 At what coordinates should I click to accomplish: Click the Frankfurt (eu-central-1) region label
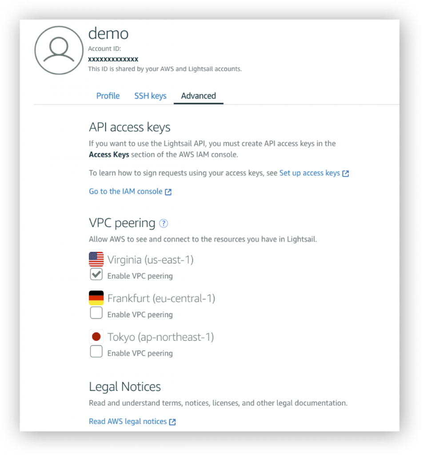(x=161, y=298)
